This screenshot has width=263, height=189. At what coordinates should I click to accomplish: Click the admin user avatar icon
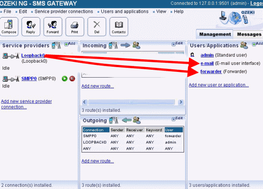192,55
